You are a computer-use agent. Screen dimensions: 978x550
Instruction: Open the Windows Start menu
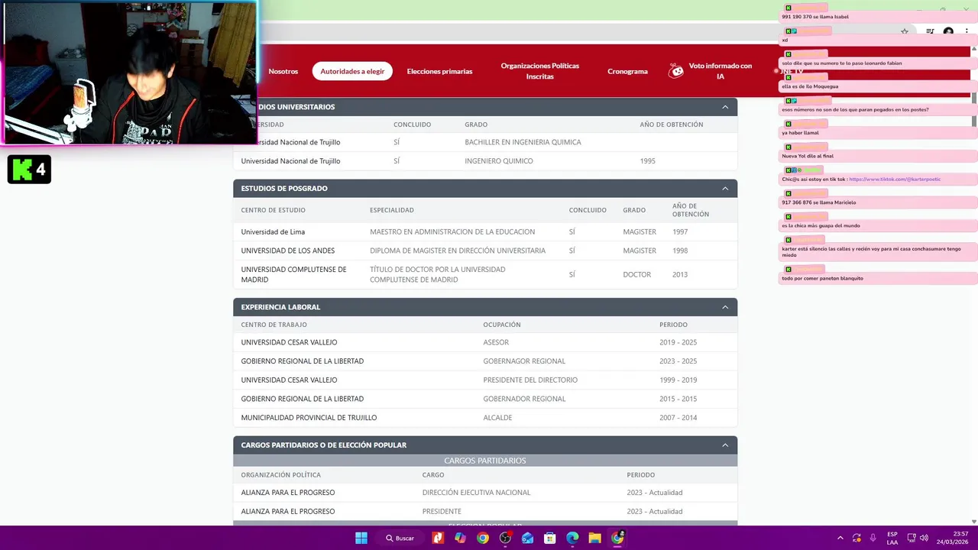tap(361, 538)
